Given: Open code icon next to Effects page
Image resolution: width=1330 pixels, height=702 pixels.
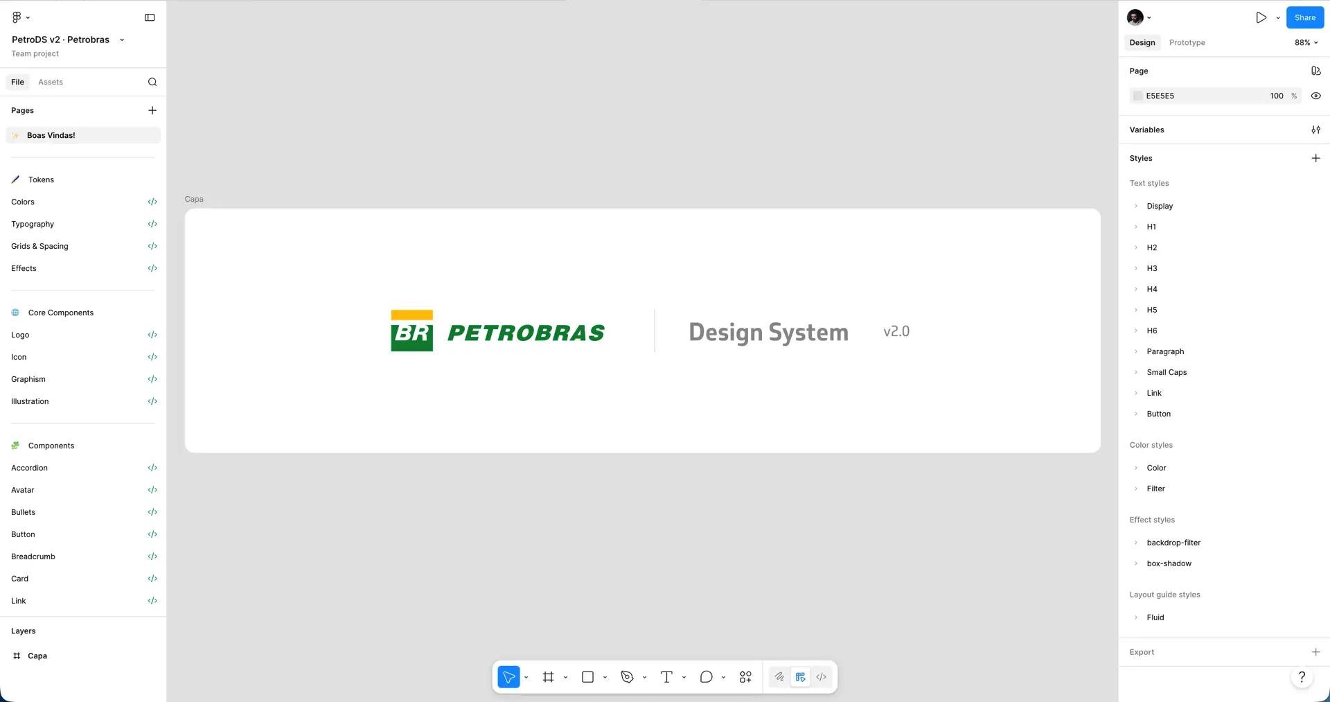Looking at the screenshot, I should (x=152, y=268).
